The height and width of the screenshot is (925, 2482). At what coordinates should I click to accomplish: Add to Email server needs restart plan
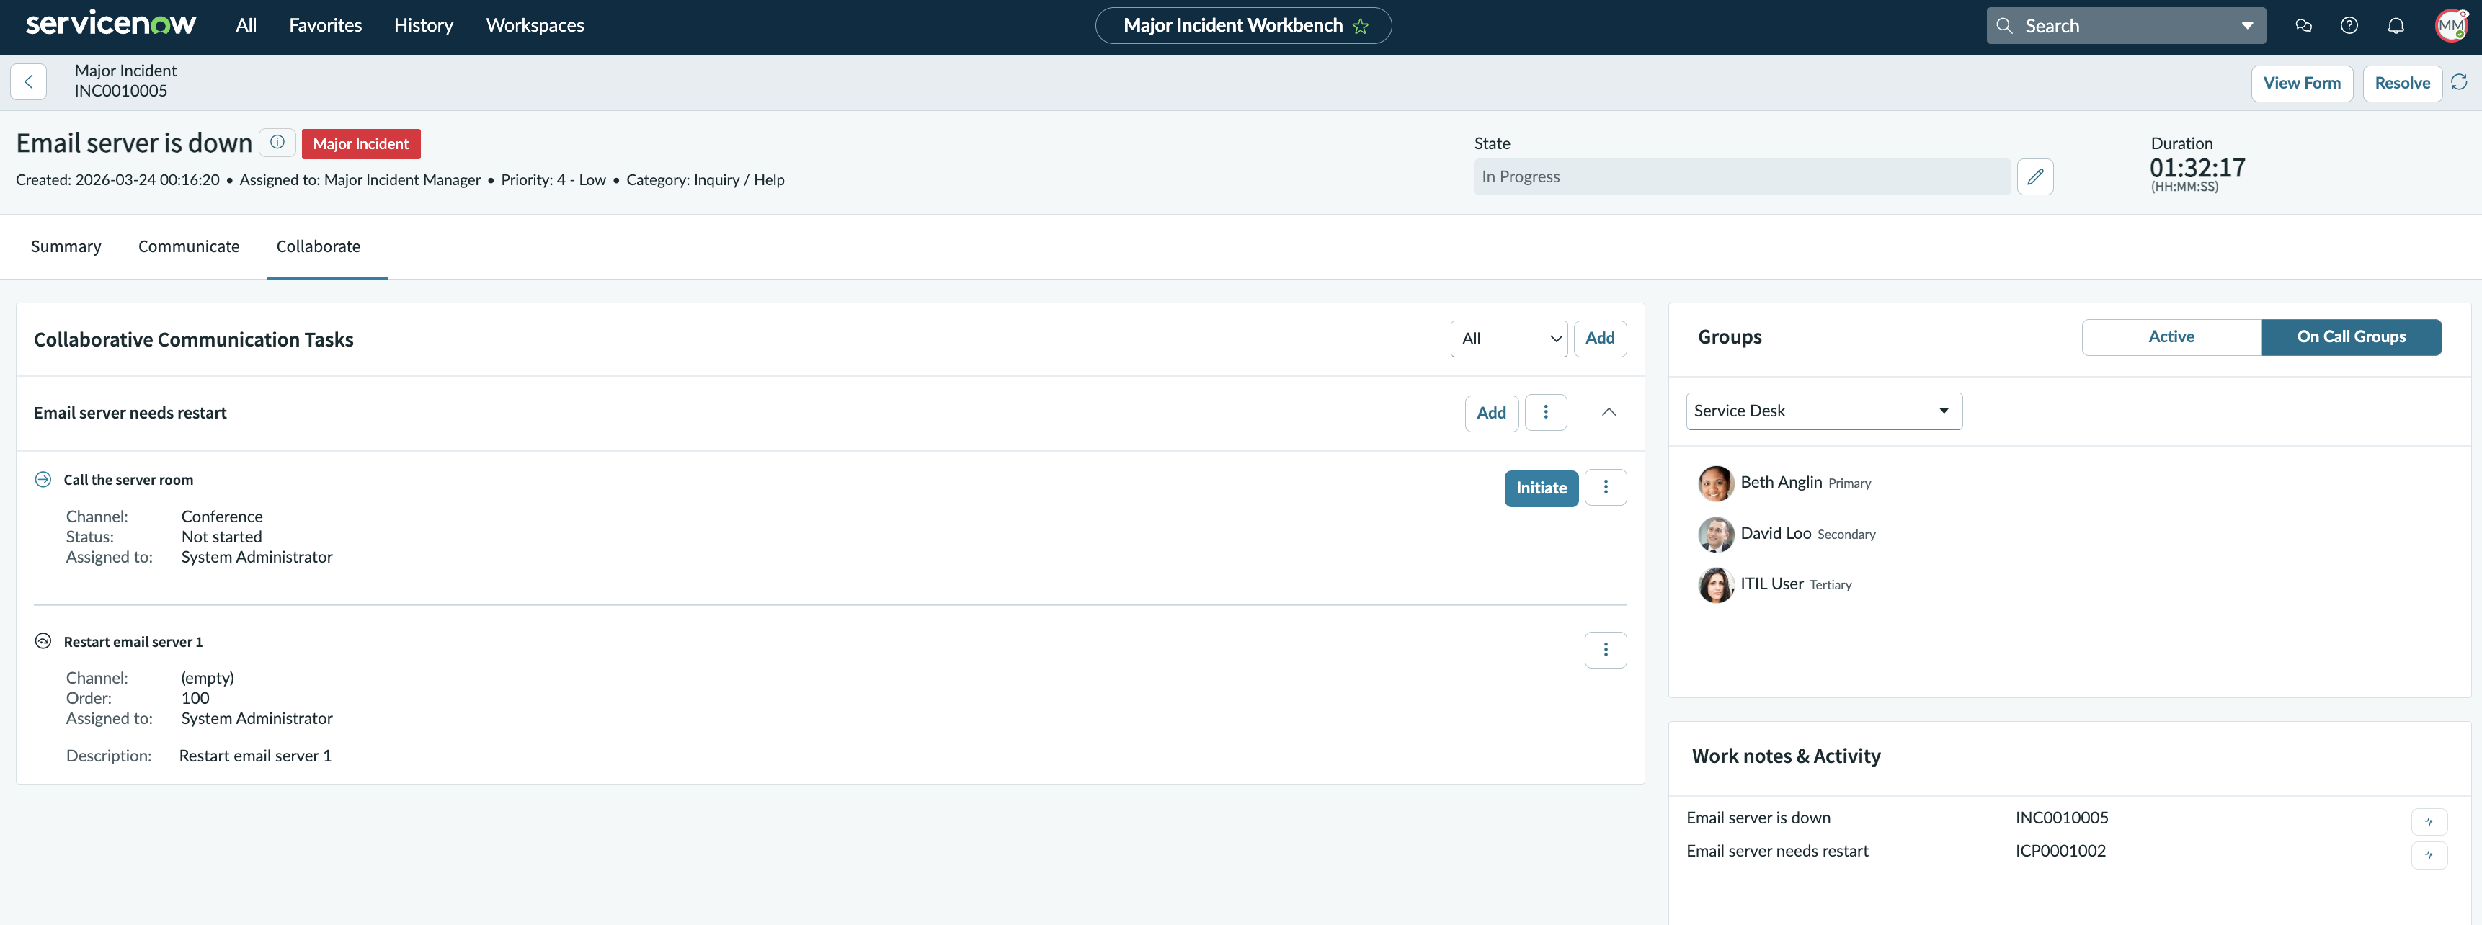[1492, 414]
